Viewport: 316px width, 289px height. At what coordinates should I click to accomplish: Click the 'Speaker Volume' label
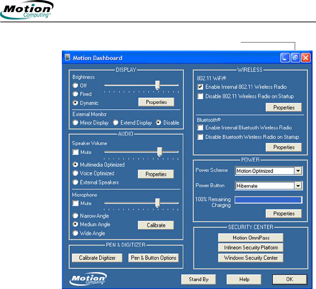(89, 143)
